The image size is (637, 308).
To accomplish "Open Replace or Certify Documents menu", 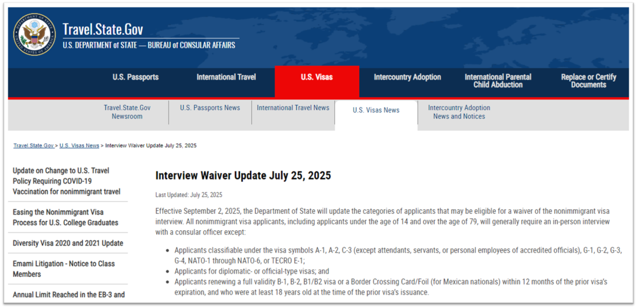I will tap(588, 81).
